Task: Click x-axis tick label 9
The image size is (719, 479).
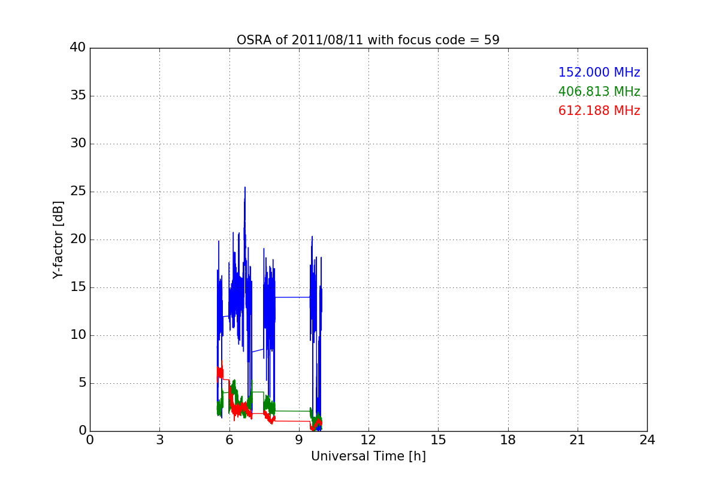Action: [298, 440]
